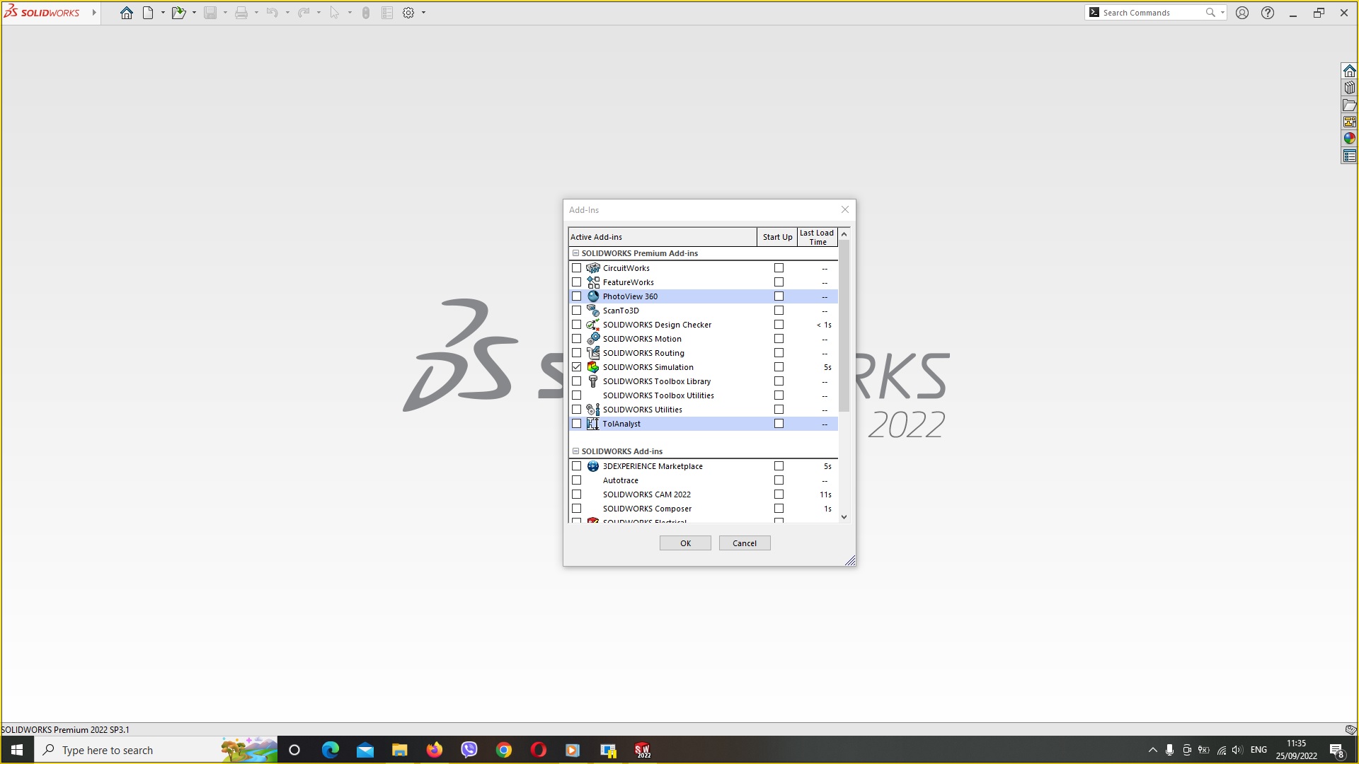
Task: Click Cancel in the Add-Ins dialog
Action: 745,543
